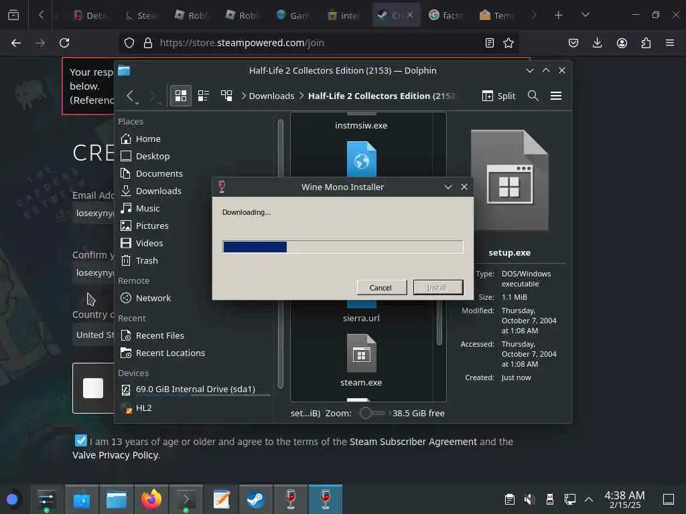
Task: Click the Firefox address bar URL
Action: coord(242,43)
